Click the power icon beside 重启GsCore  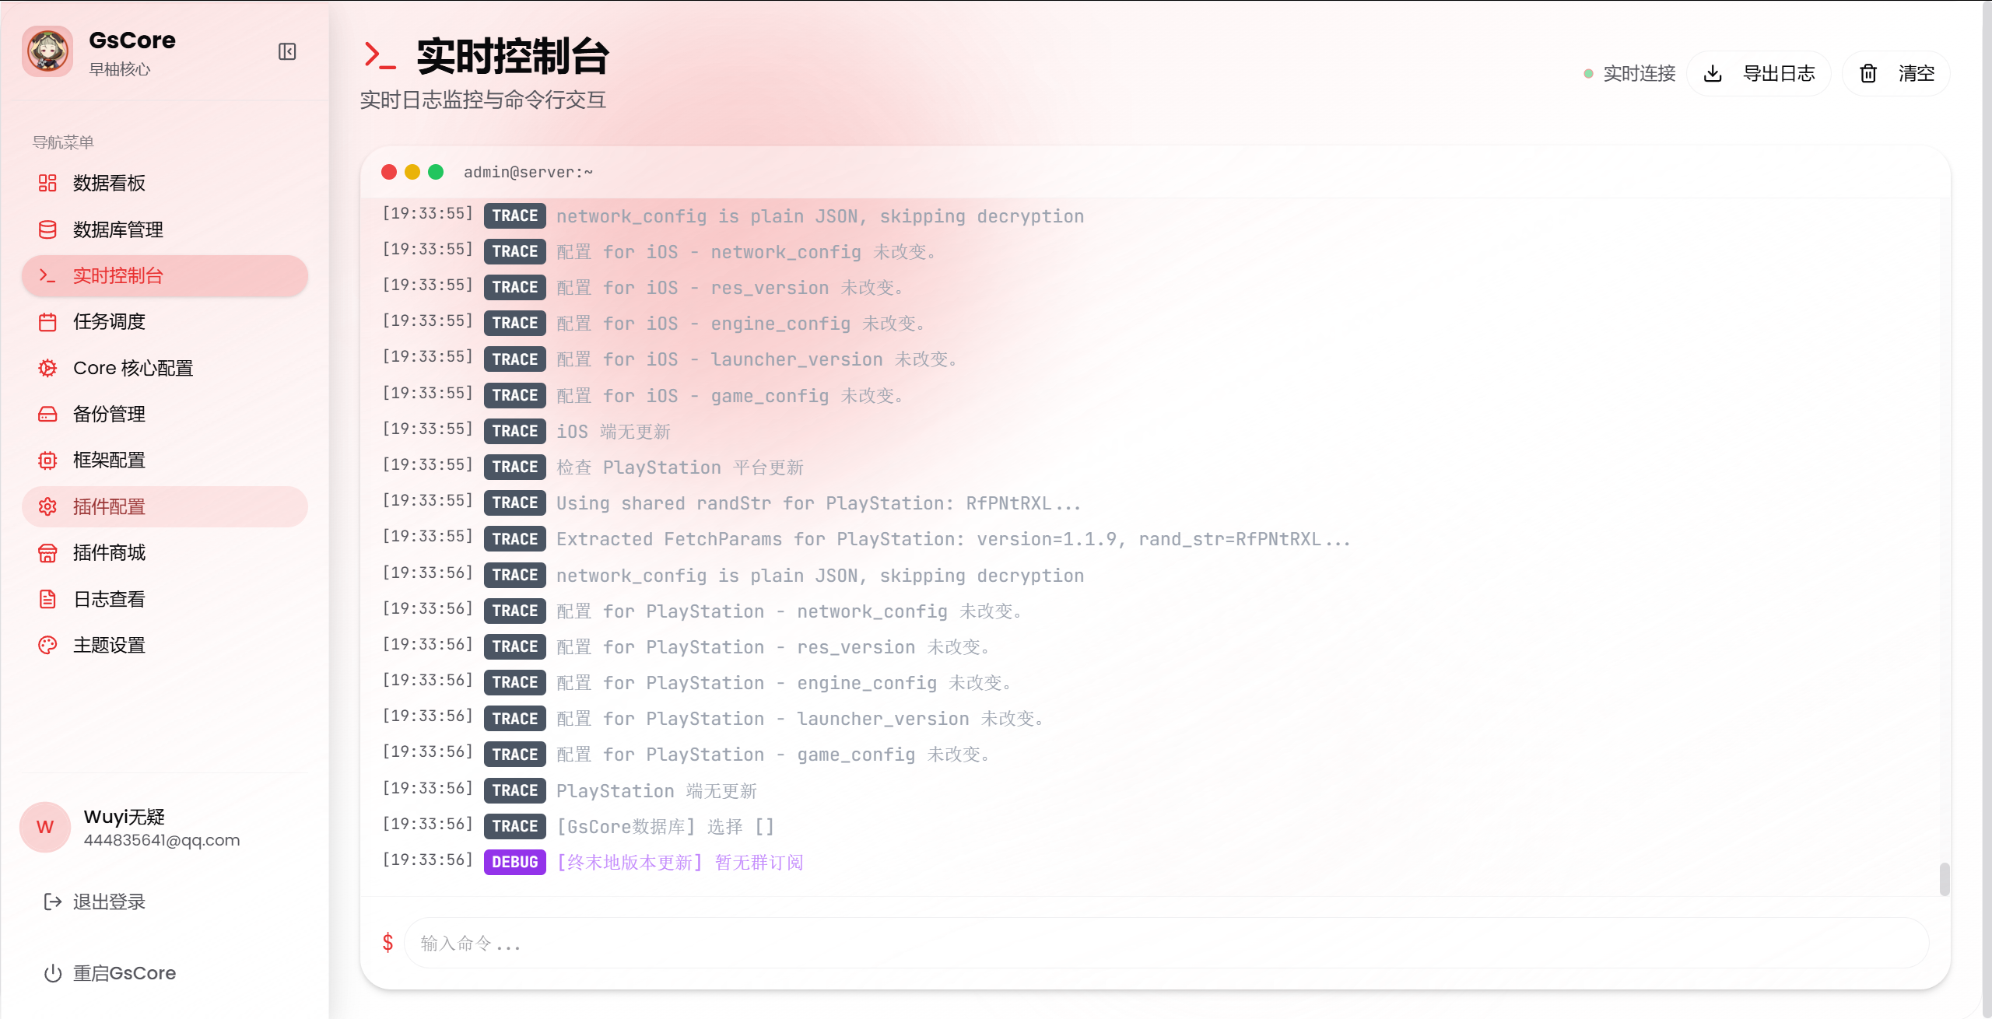pyautogui.click(x=52, y=972)
